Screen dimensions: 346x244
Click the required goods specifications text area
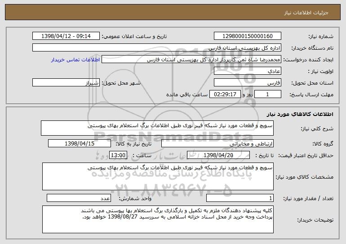point(158,176)
